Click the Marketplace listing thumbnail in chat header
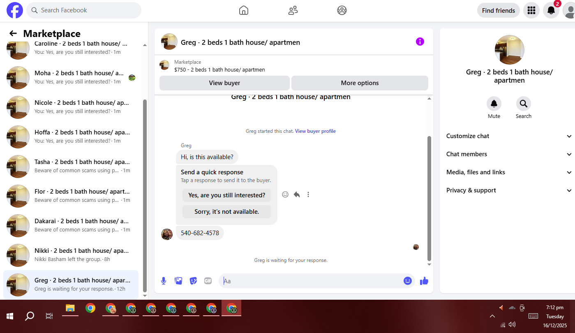This screenshot has width=575, height=333. pos(164,65)
